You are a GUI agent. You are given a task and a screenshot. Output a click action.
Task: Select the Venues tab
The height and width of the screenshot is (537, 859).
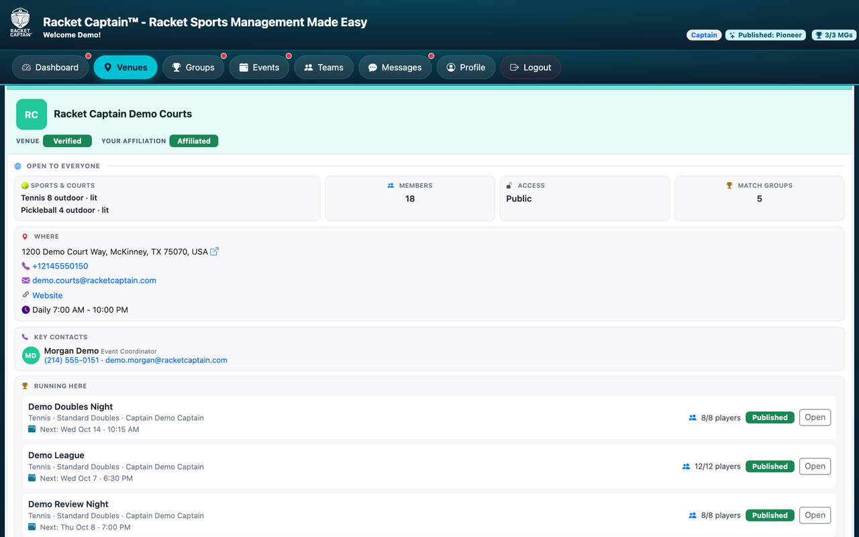click(125, 67)
